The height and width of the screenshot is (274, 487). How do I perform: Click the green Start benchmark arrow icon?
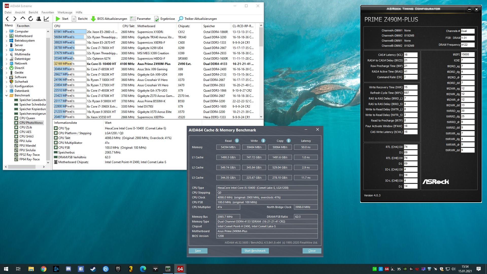58,19
